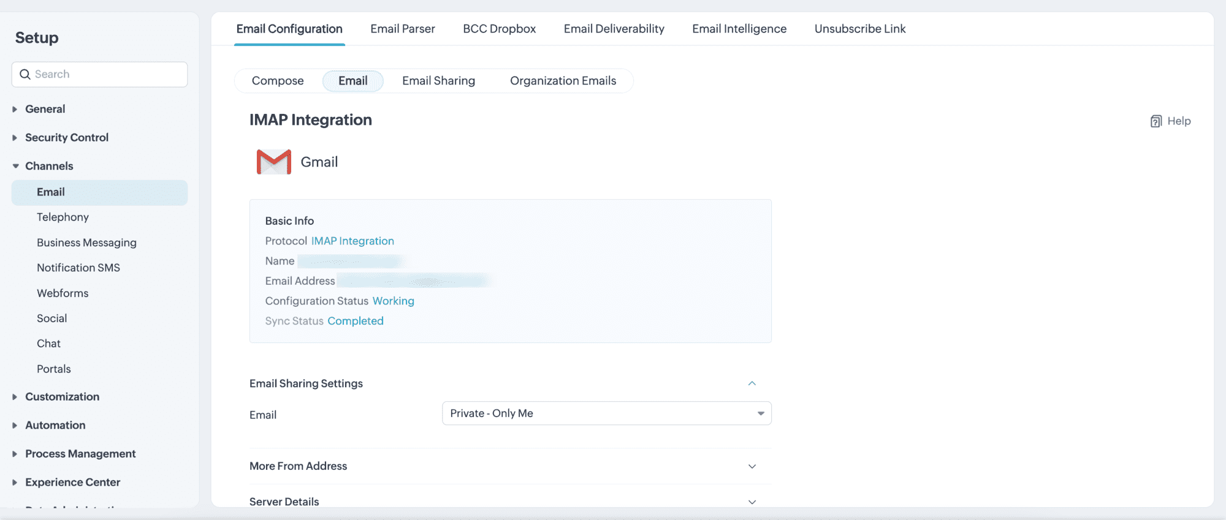Open Telephony under Channels
The width and height of the screenshot is (1226, 520).
tap(63, 217)
